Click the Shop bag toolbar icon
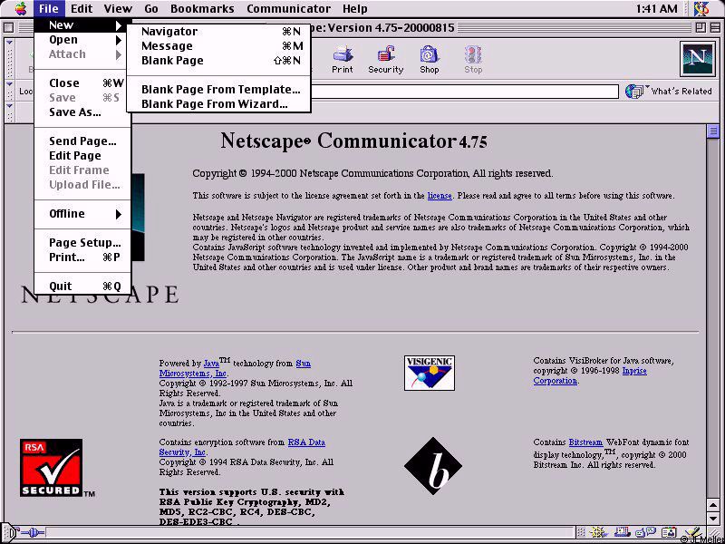This screenshot has width=725, height=544. (x=429, y=60)
